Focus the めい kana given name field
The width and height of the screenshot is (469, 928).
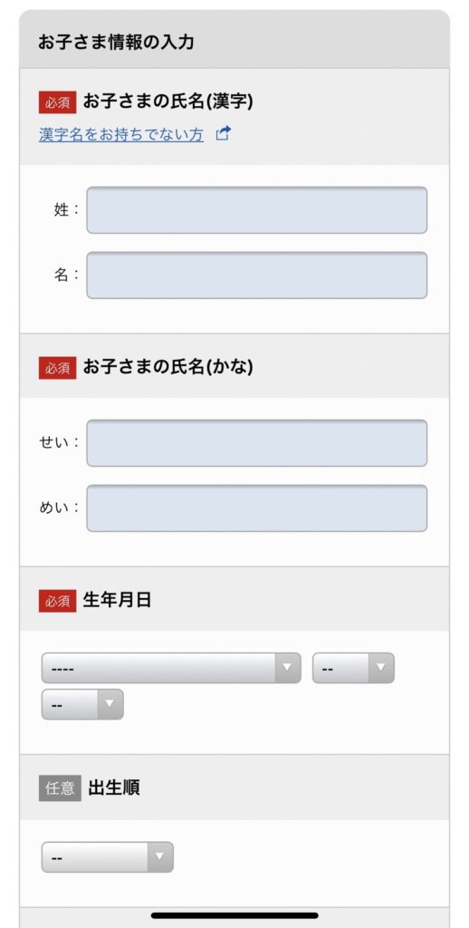click(x=256, y=508)
